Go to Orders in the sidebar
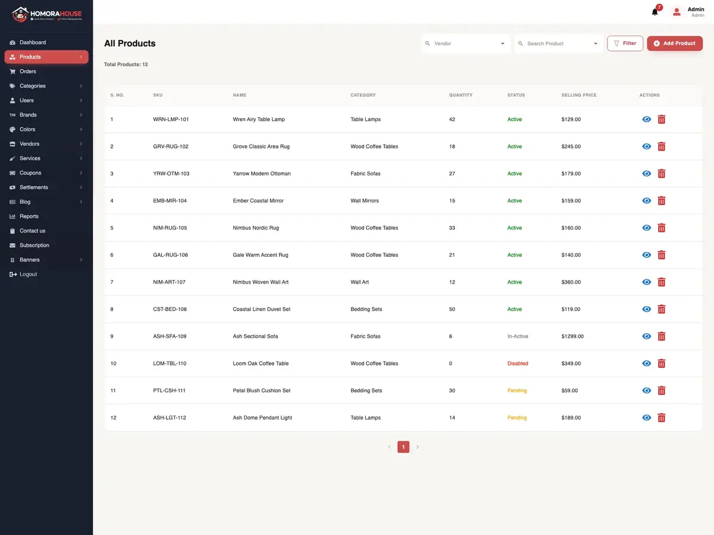The image size is (714, 535). coord(46,71)
